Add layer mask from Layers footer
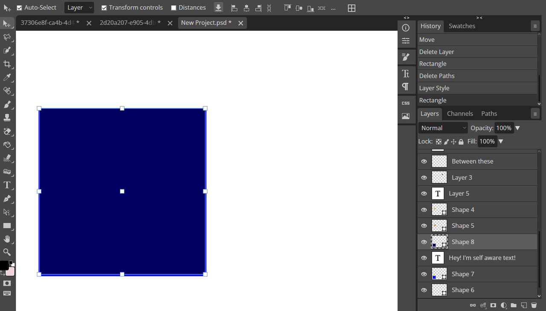 click(x=494, y=305)
